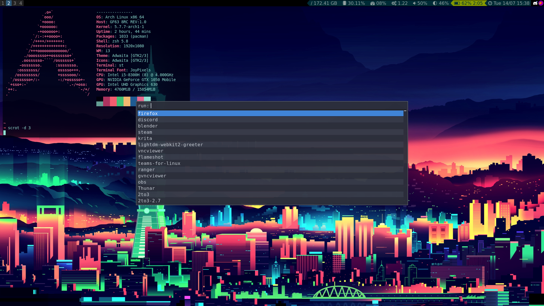The height and width of the screenshot is (306, 544).
Task: Click the volume speaker icon
Action: (x=414, y=3)
